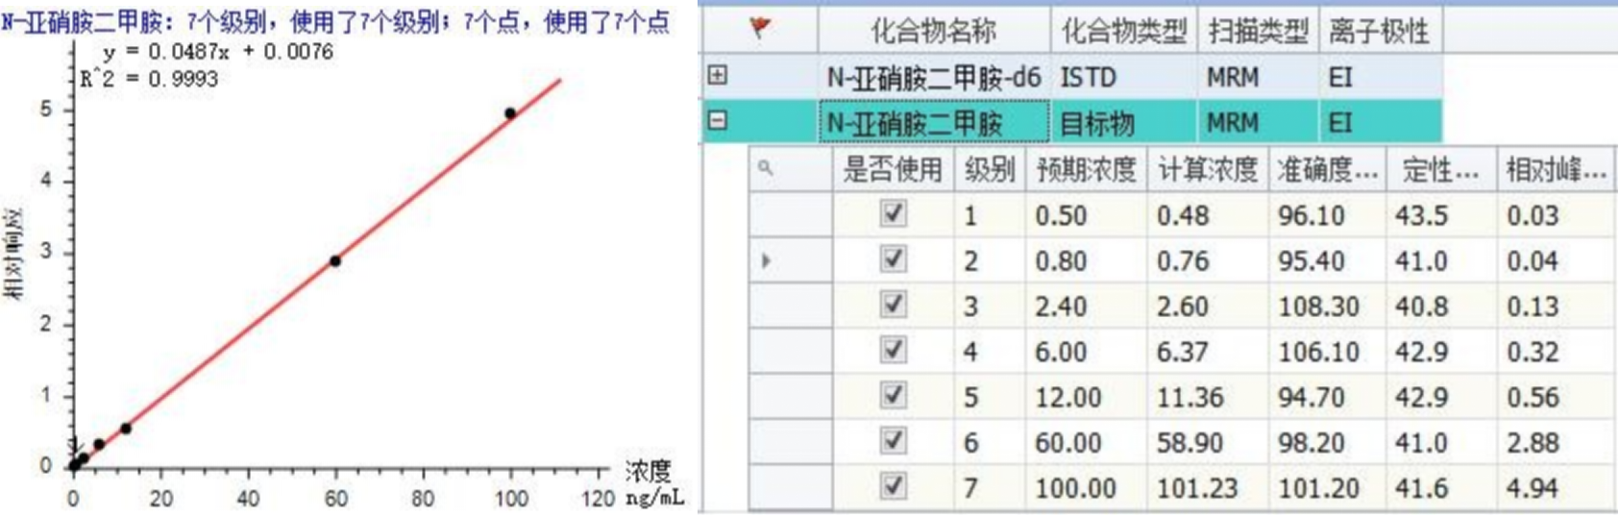The height and width of the screenshot is (516, 1619).
Task: Click qualifier value cell 43.5
Action: pos(1440,215)
